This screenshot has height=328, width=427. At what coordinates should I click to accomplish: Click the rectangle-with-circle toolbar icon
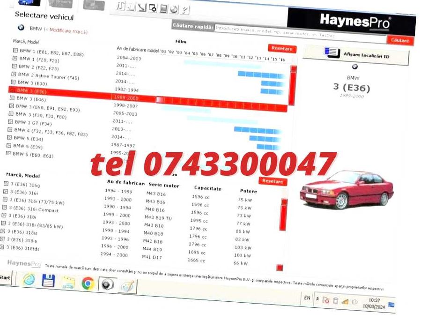point(153,8)
